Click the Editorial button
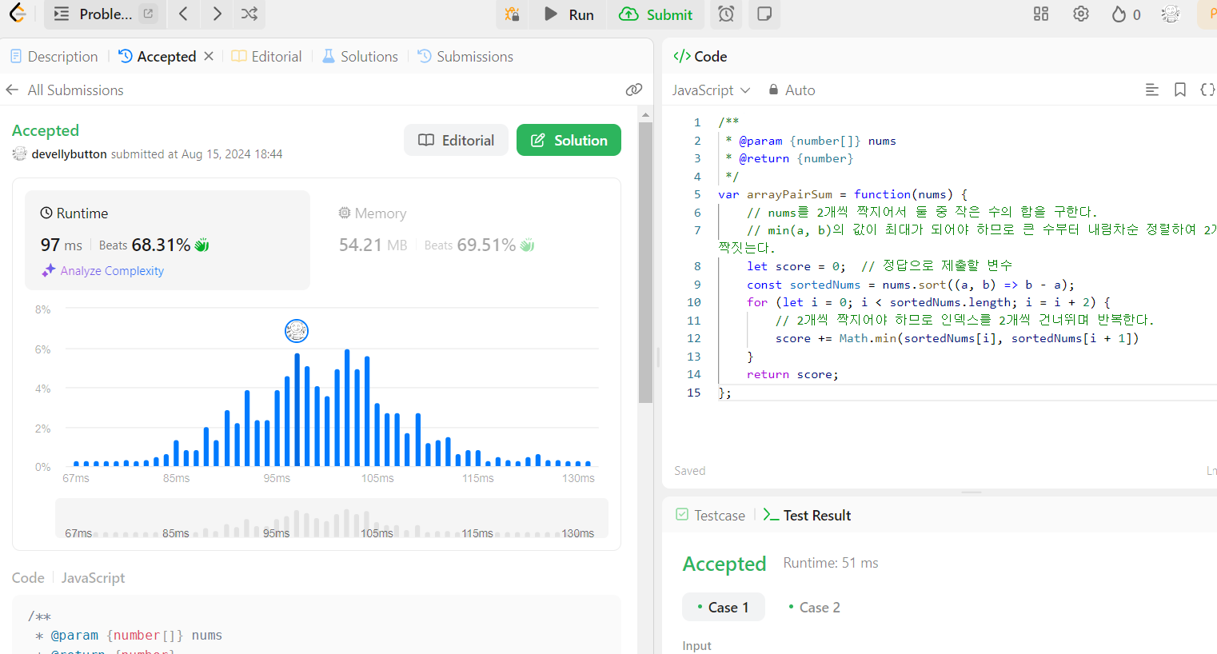The width and height of the screenshot is (1217, 654). point(456,140)
